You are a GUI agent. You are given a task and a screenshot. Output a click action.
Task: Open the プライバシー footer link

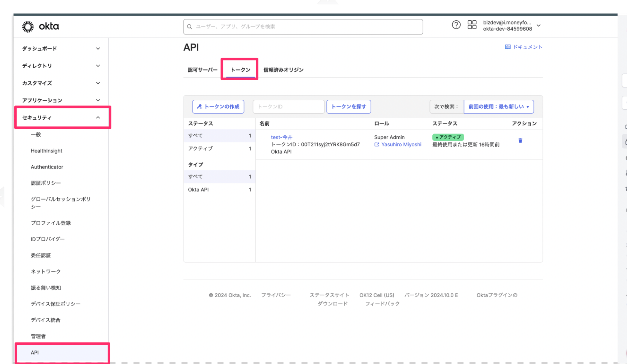[276, 295]
